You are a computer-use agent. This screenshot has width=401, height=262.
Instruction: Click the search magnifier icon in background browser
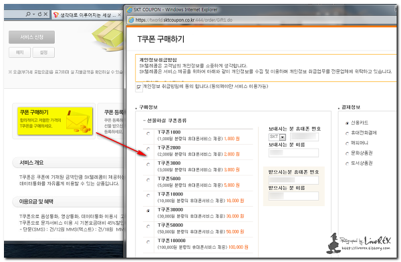(x=28, y=14)
